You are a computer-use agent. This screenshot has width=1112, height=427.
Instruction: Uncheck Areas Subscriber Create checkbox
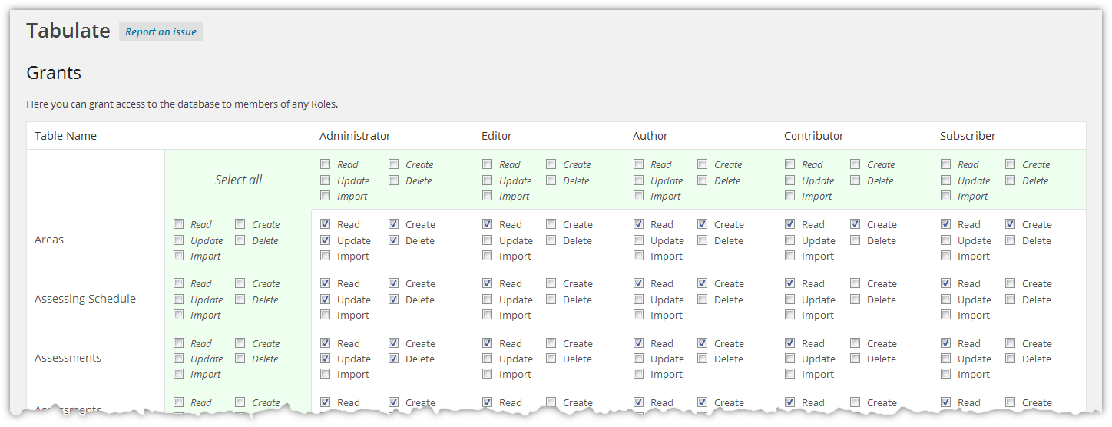[1011, 224]
